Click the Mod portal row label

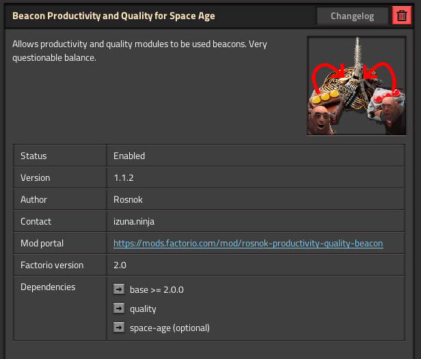42,243
